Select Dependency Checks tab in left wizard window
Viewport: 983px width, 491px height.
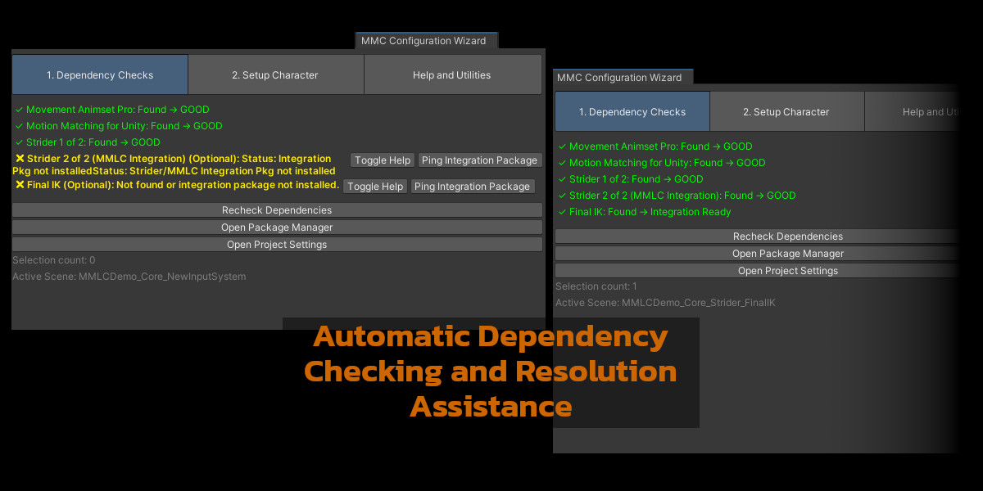[100, 74]
